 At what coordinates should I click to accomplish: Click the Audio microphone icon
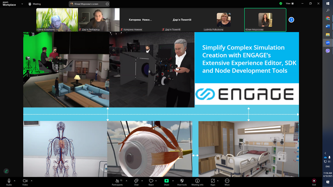click(9, 181)
